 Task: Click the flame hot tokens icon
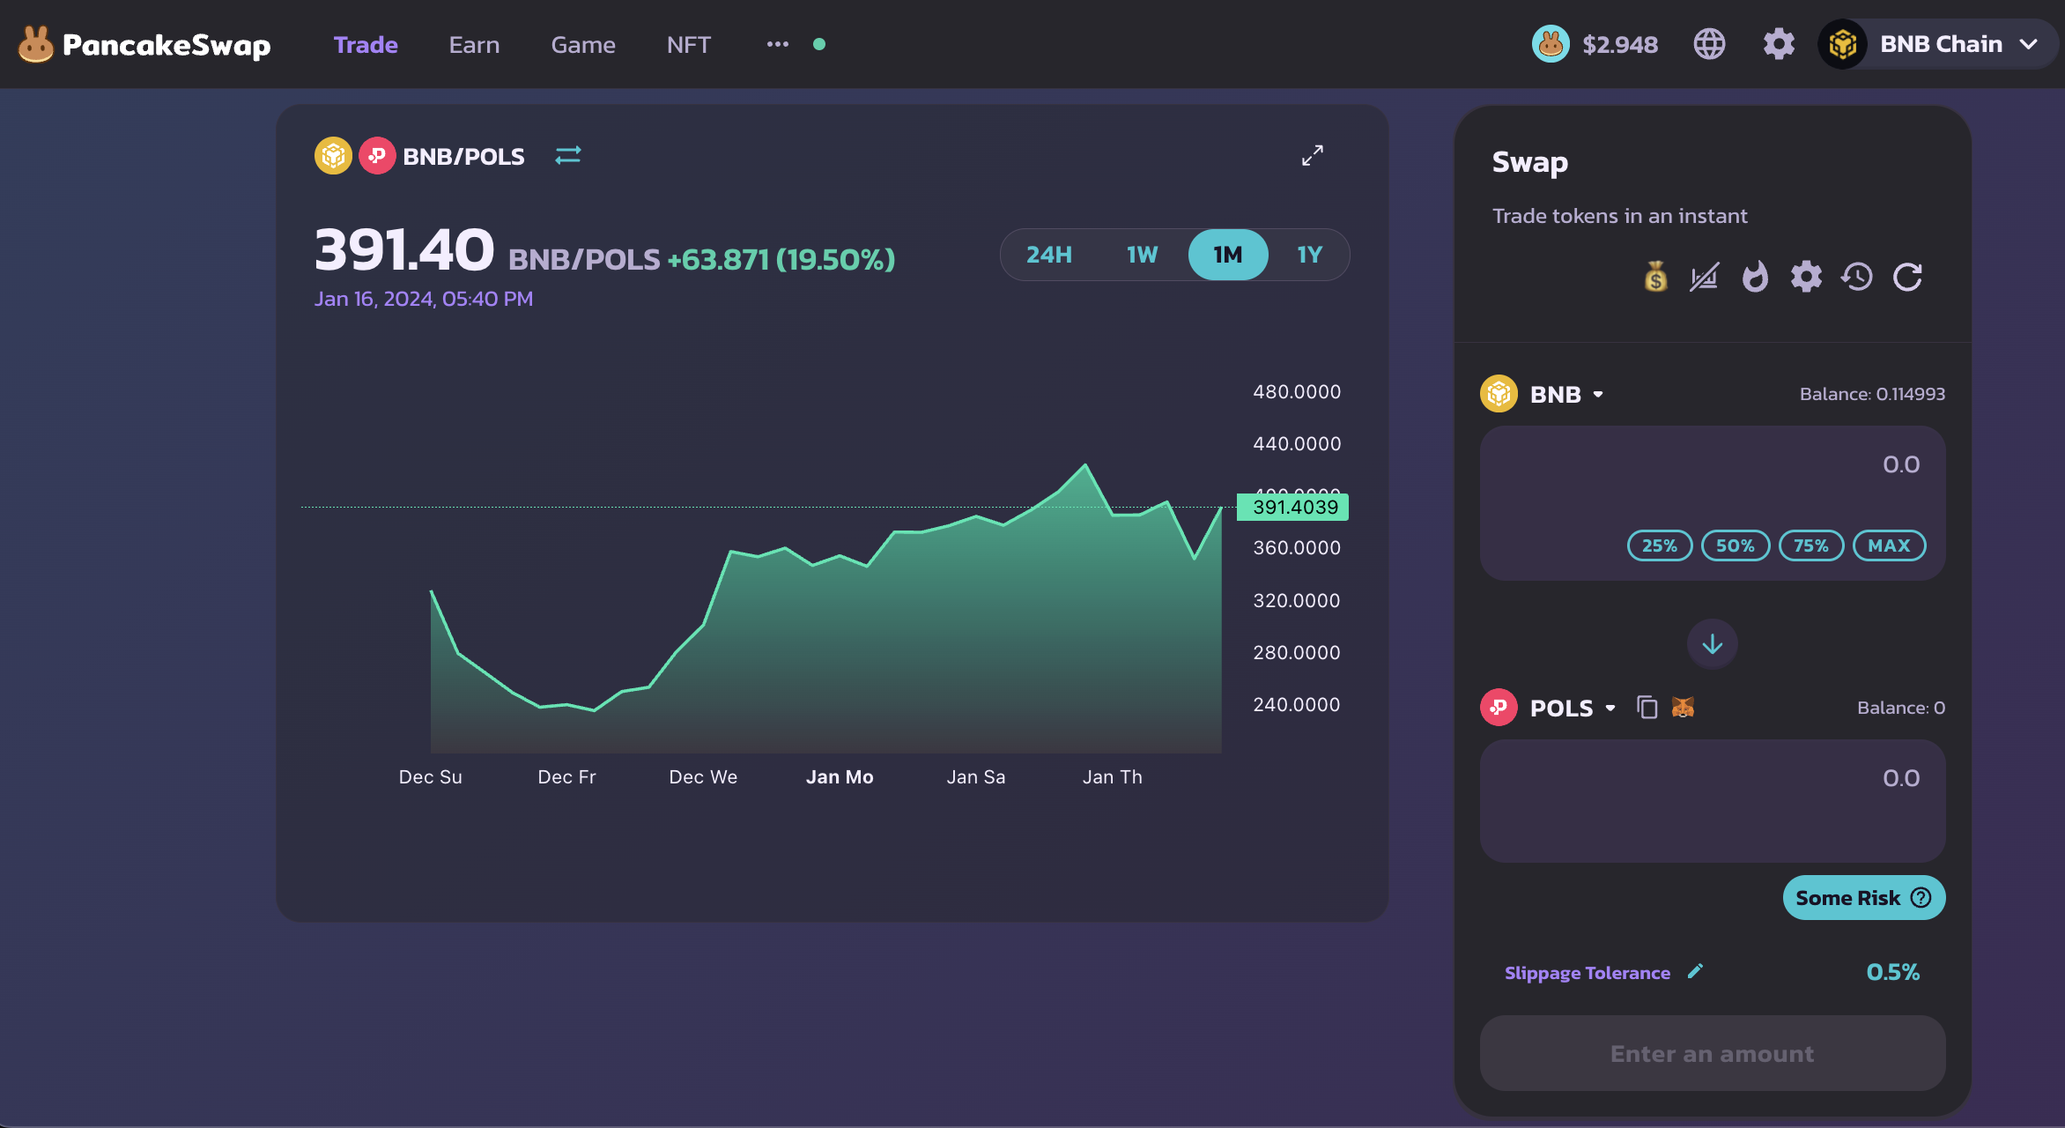click(x=1754, y=278)
